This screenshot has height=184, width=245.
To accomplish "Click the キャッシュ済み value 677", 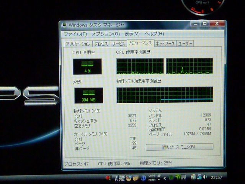I will pyautogui.click(x=133, y=120).
